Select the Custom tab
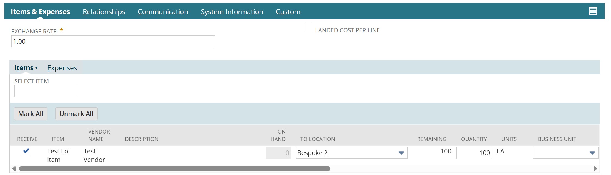This screenshot has height=175, width=611. click(x=288, y=12)
